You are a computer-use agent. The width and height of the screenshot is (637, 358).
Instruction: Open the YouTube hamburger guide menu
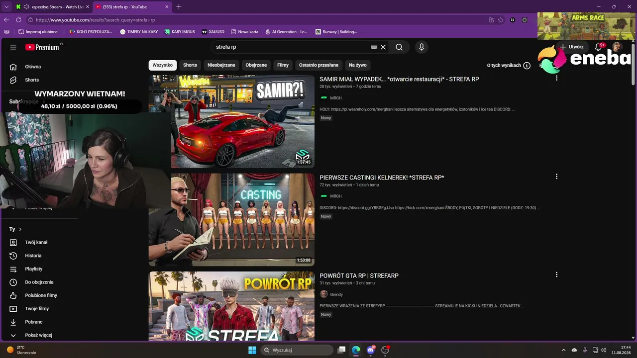pyautogui.click(x=13, y=47)
